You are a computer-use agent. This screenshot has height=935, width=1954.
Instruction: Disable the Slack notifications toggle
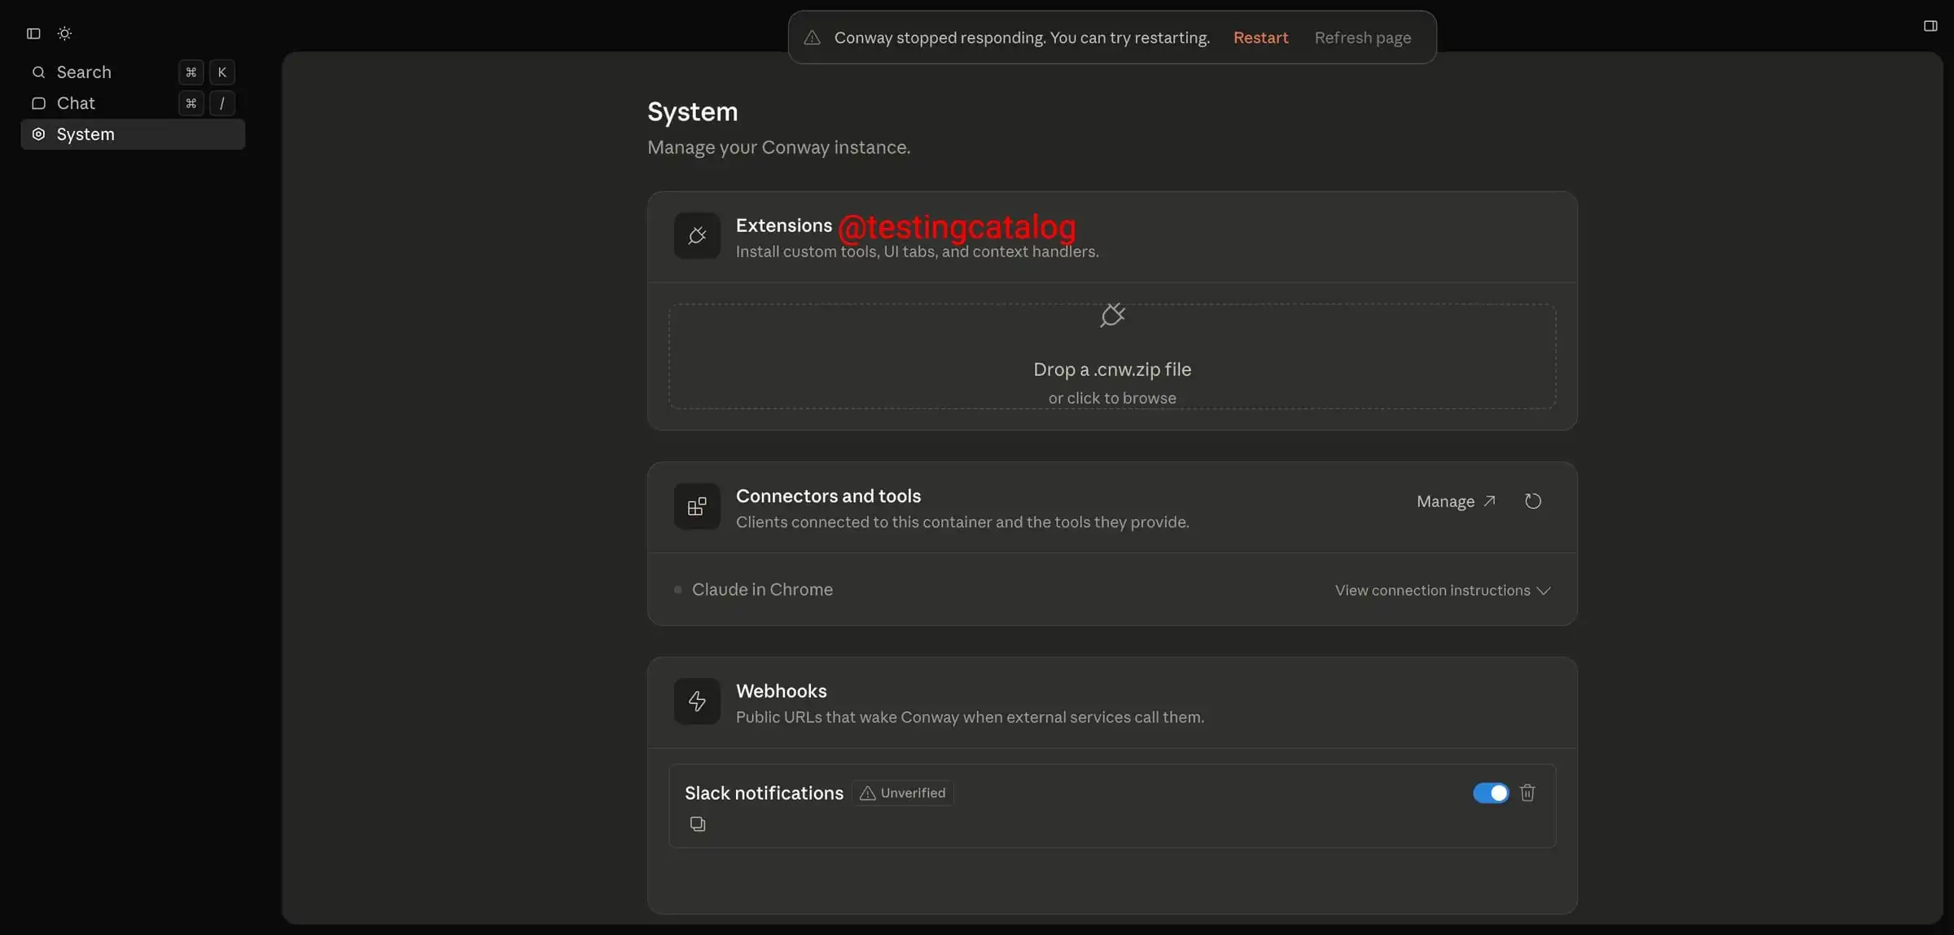[x=1490, y=793]
